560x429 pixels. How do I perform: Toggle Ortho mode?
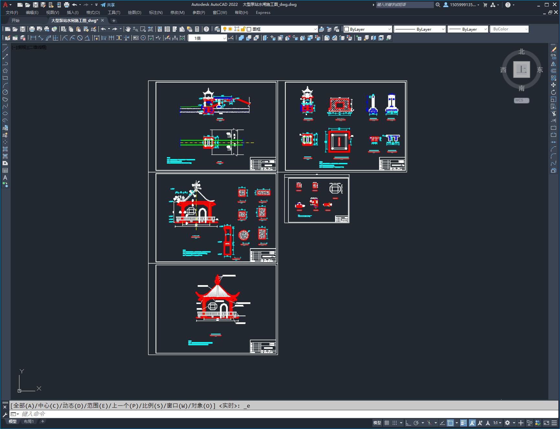tap(408, 423)
